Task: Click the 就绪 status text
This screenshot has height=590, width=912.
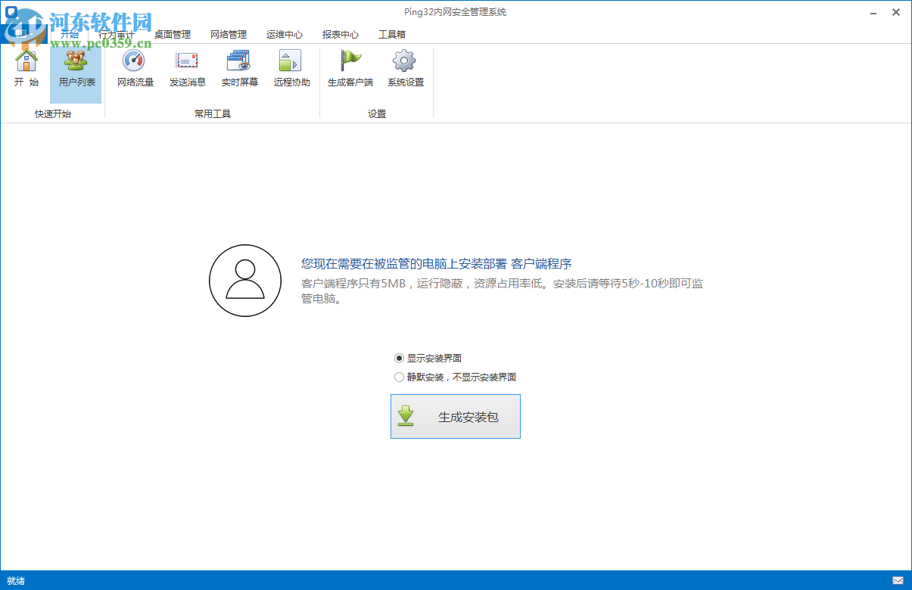Action: click(16, 579)
